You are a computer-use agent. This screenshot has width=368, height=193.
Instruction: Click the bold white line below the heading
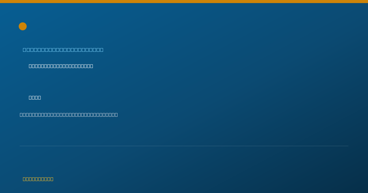click(61, 66)
